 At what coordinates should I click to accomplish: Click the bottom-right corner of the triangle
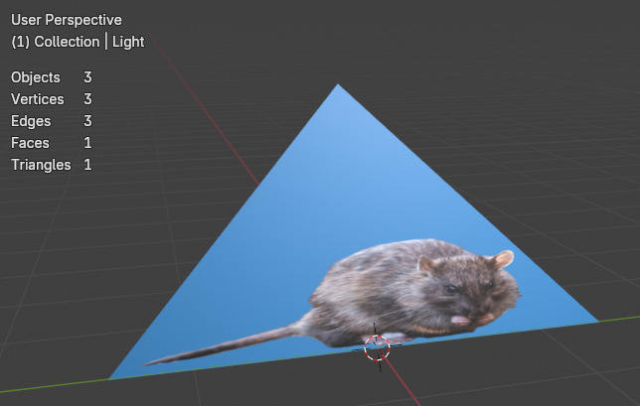(x=596, y=321)
